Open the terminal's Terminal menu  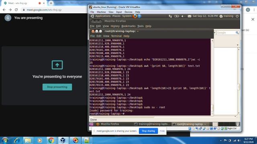tap(116, 36)
